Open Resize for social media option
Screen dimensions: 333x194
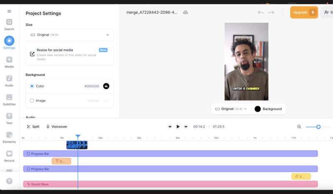(70, 54)
